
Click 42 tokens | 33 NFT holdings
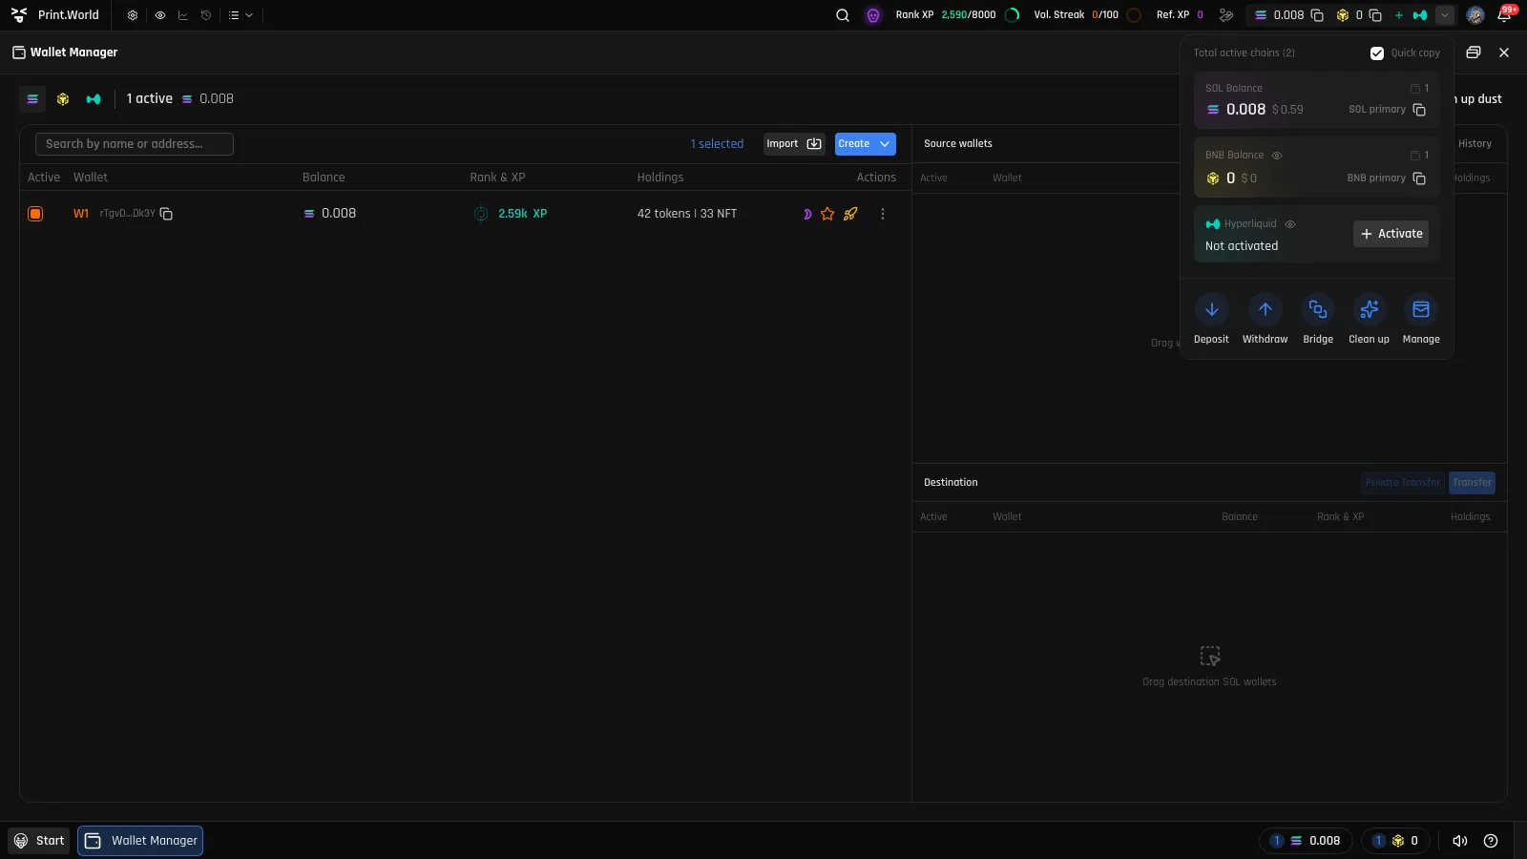tap(687, 214)
